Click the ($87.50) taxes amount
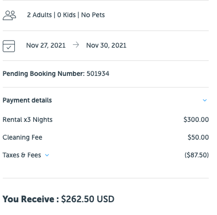The image size is (217, 215). coord(197,155)
